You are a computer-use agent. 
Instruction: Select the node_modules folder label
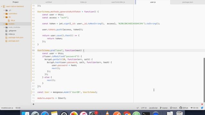coord(14,27)
